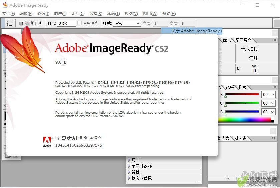Open the 图层(L) menu

pos(60,14)
